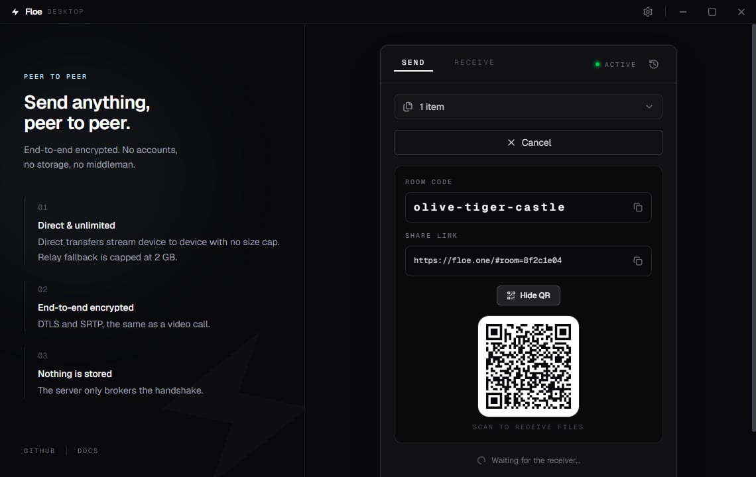Click the files icon beside 1 item

(407, 107)
